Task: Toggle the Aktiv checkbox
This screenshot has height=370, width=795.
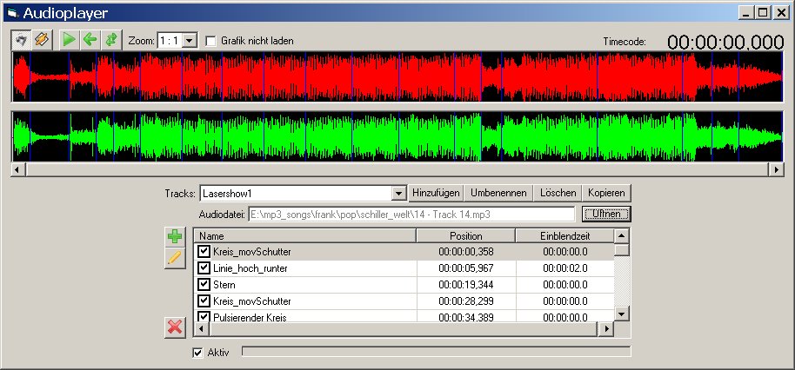Action: coord(197,353)
